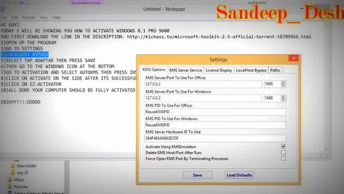Click the New folder icon

pos(13,165)
